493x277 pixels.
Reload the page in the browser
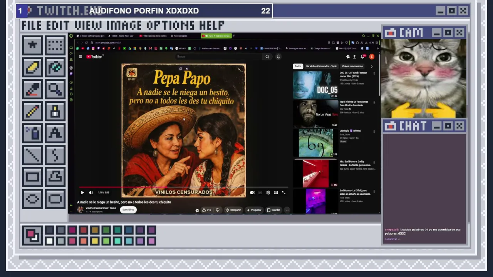pos(87,43)
